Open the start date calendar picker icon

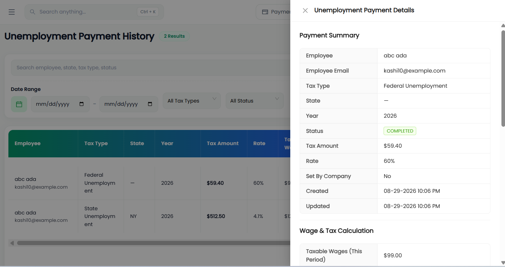81,104
